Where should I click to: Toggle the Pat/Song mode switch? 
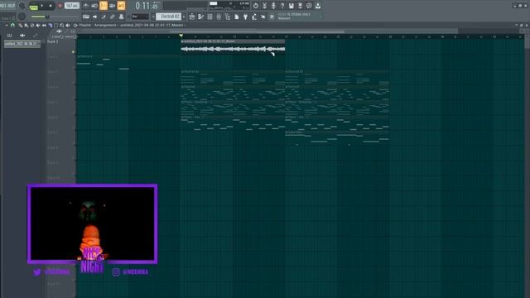[x=33, y=6]
